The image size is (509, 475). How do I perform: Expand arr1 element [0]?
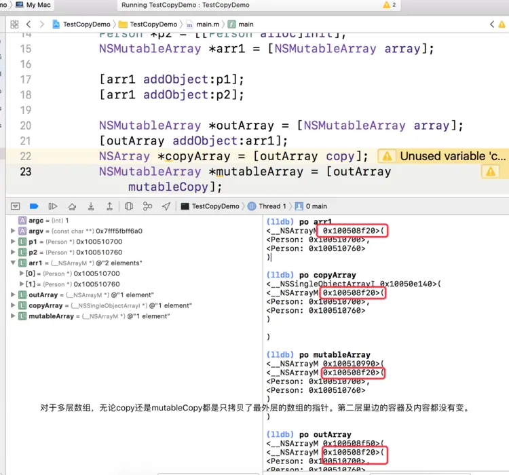22,273
